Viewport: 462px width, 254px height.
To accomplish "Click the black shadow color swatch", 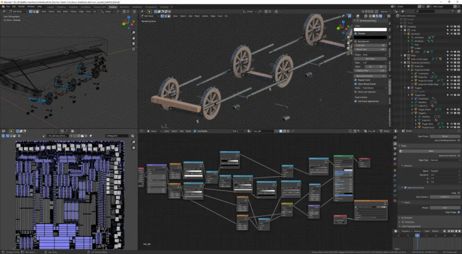I will point(370,37).
